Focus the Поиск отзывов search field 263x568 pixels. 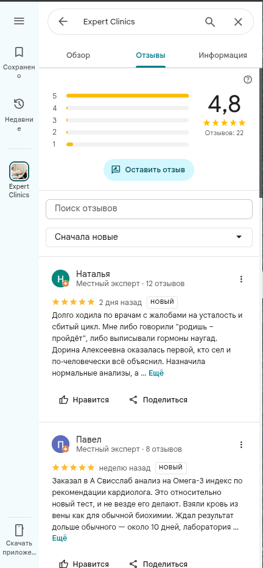pyautogui.click(x=149, y=209)
